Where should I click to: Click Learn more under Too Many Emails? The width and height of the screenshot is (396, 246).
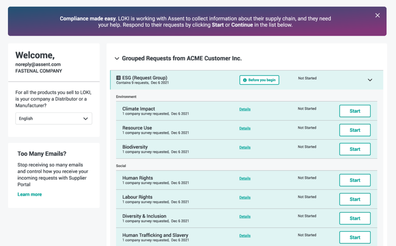29,194
